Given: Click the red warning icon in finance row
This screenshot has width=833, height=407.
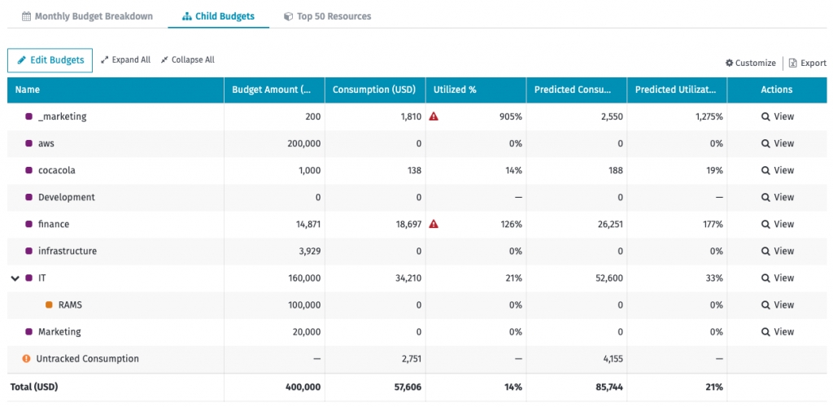Looking at the screenshot, I should click(x=434, y=224).
